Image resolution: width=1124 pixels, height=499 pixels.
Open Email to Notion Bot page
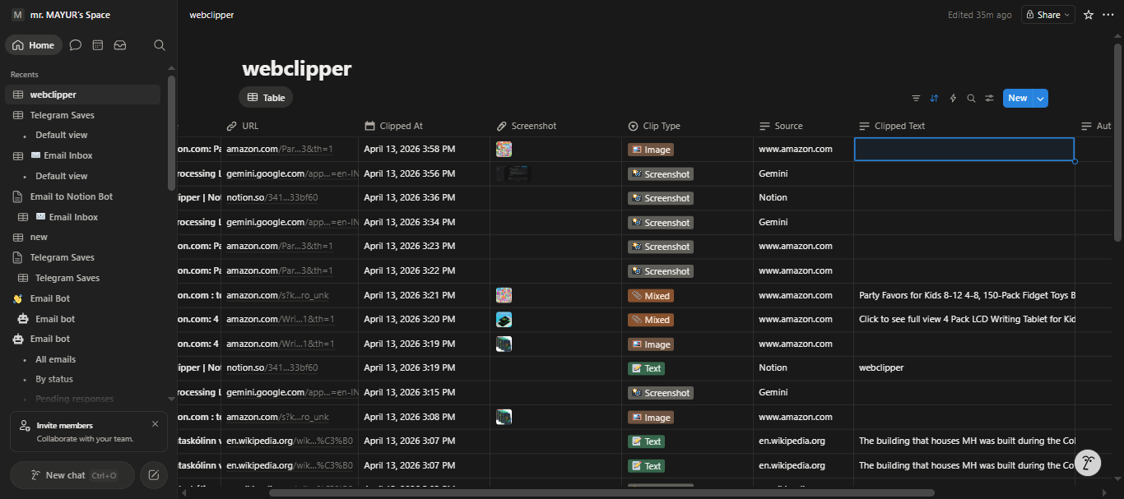click(x=82, y=196)
